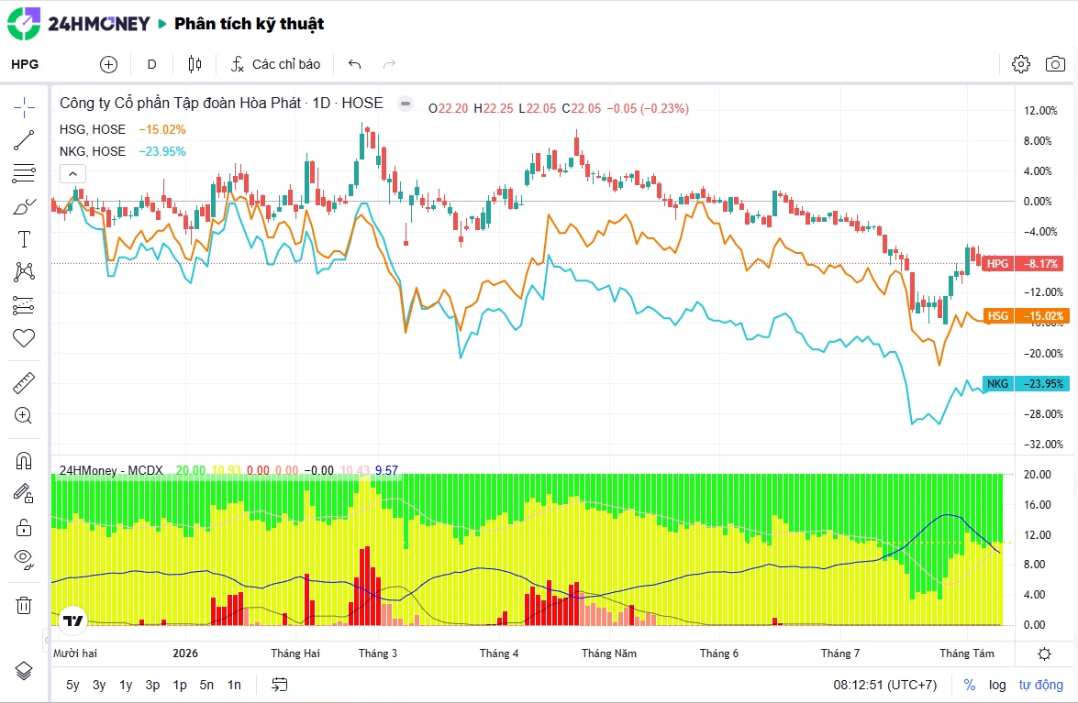
Task: Open the pattern drawing tool
Action: click(24, 272)
